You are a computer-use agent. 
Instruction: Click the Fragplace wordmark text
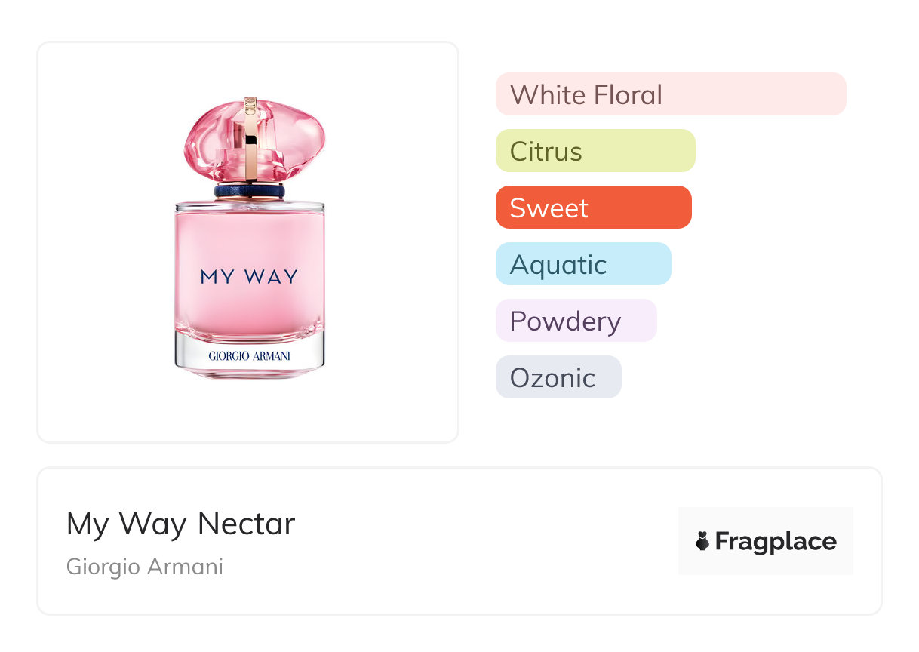coord(776,541)
